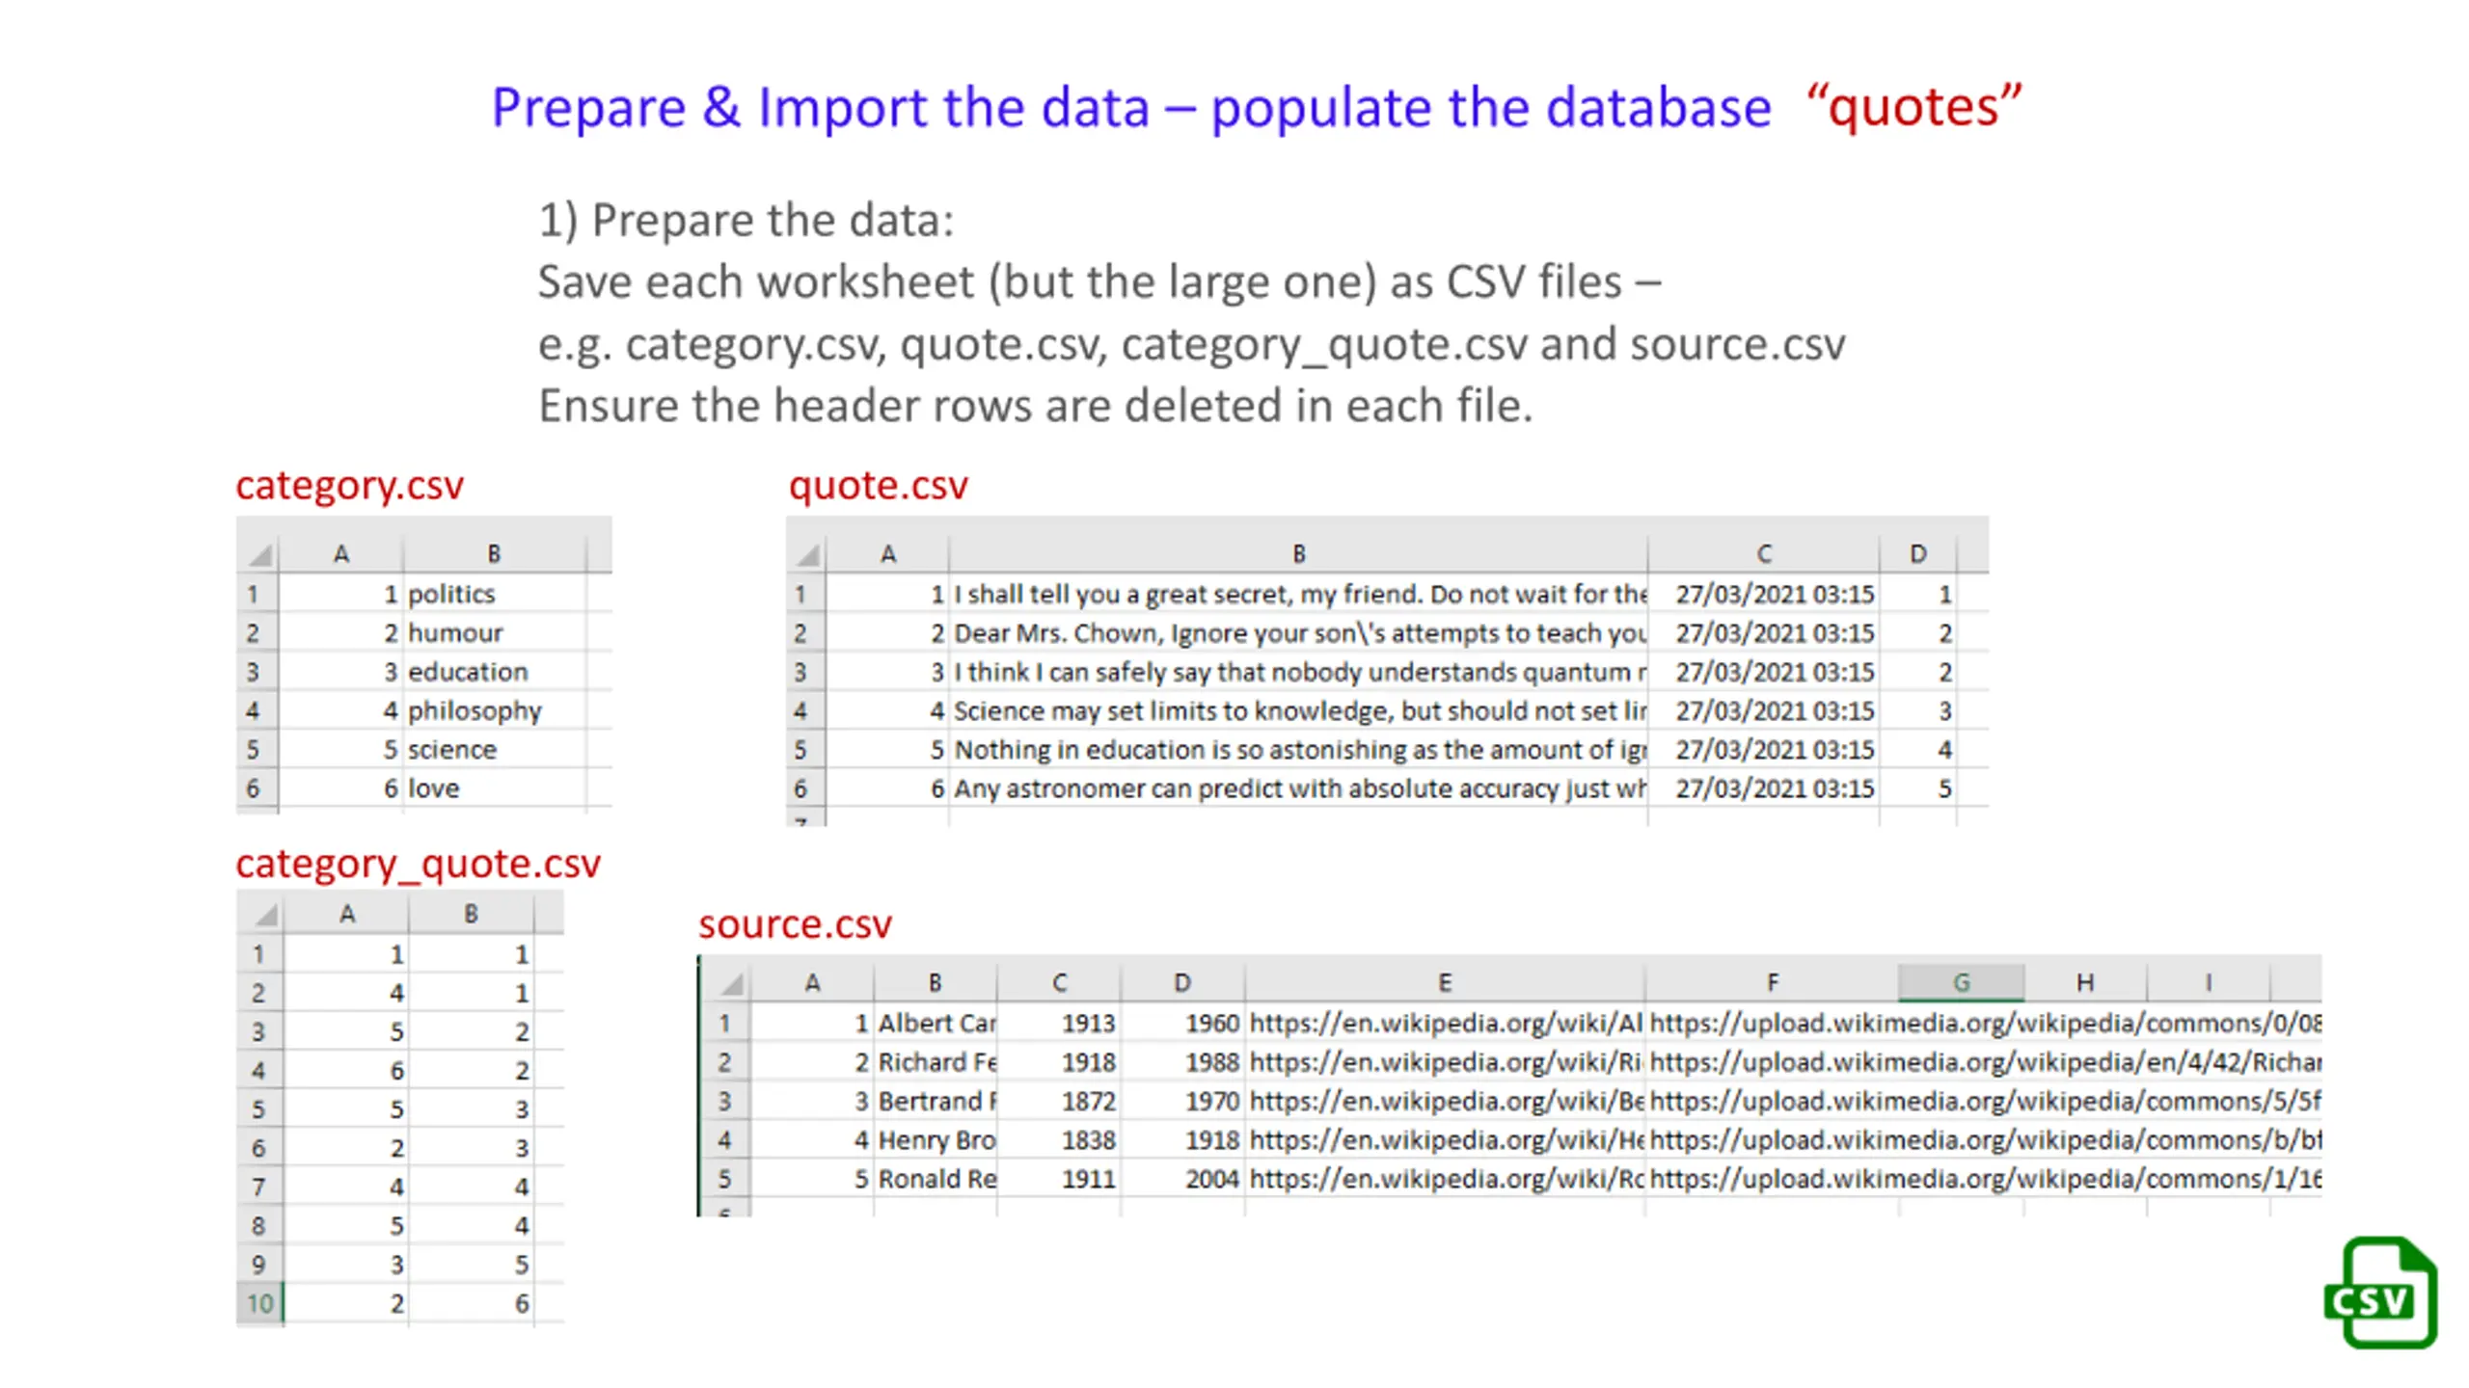This screenshot has height=1388, width=2469.
Task: Click Richard Feynman's Wikipedia URL cell
Action: point(1444,1062)
